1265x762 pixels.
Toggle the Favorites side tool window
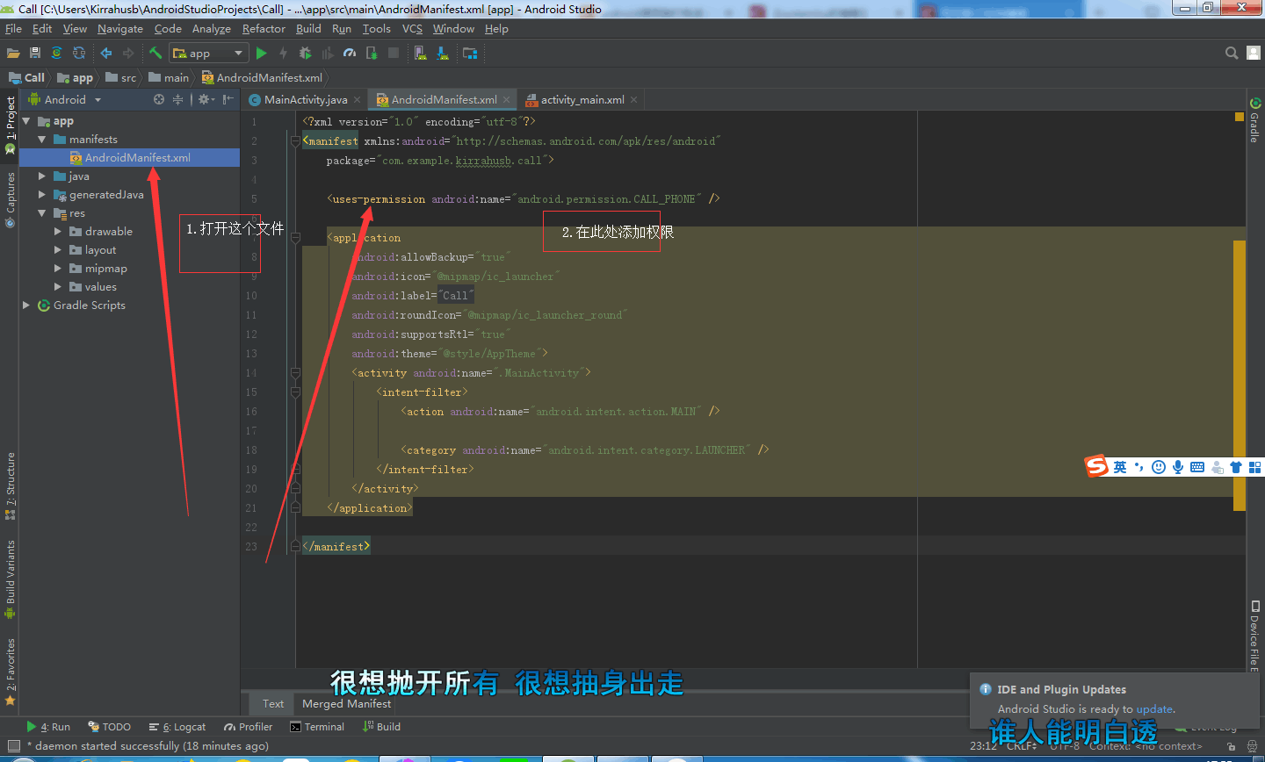tap(11, 672)
